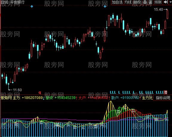Click the jump-to-end arrow icon
The width and height of the screenshot is (172, 137).
166,2
